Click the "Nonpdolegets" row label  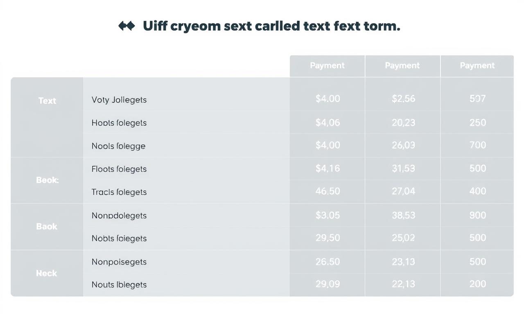[x=119, y=215]
